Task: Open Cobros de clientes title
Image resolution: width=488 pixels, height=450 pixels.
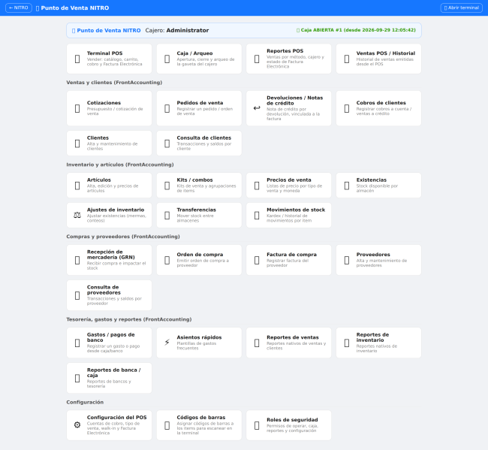Action: click(381, 103)
